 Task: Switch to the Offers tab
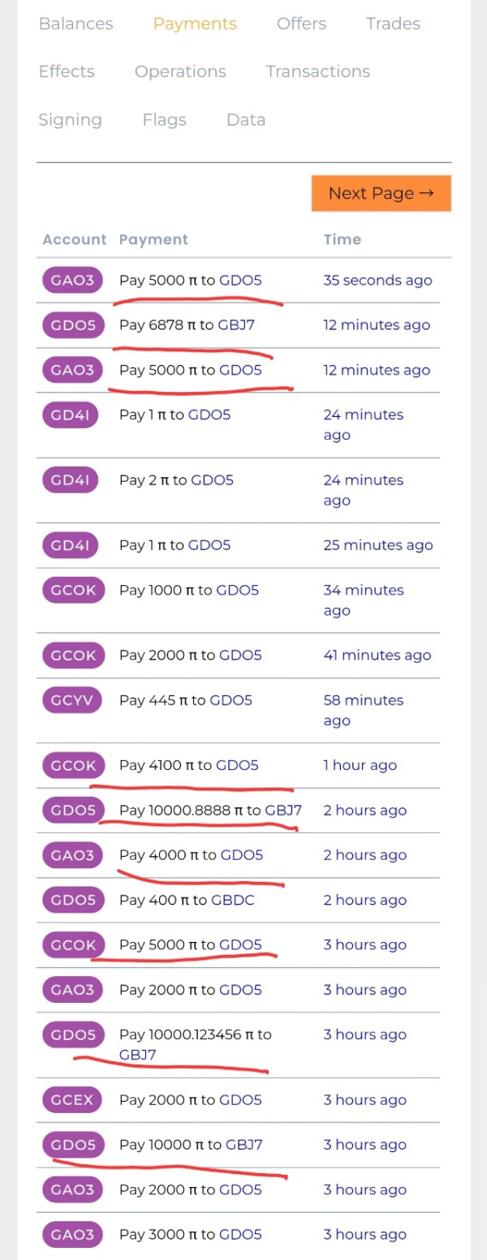[301, 24]
